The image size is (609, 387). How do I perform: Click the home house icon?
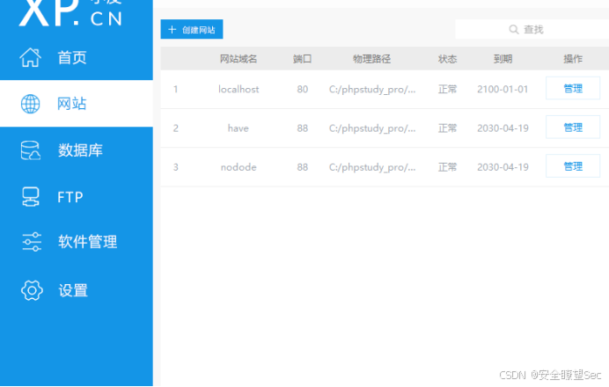point(30,57)
